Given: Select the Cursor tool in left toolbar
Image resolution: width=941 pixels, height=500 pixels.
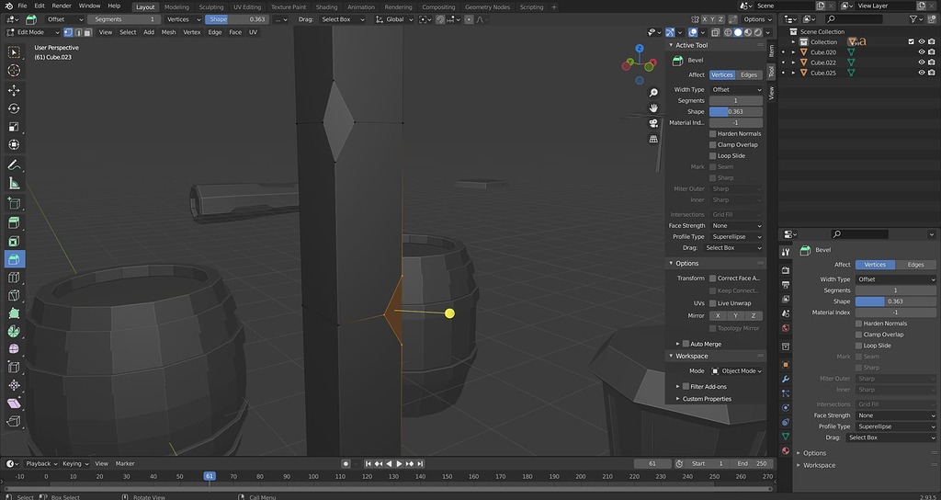Looking at the screenshot, I should click(x=14, y=70).
